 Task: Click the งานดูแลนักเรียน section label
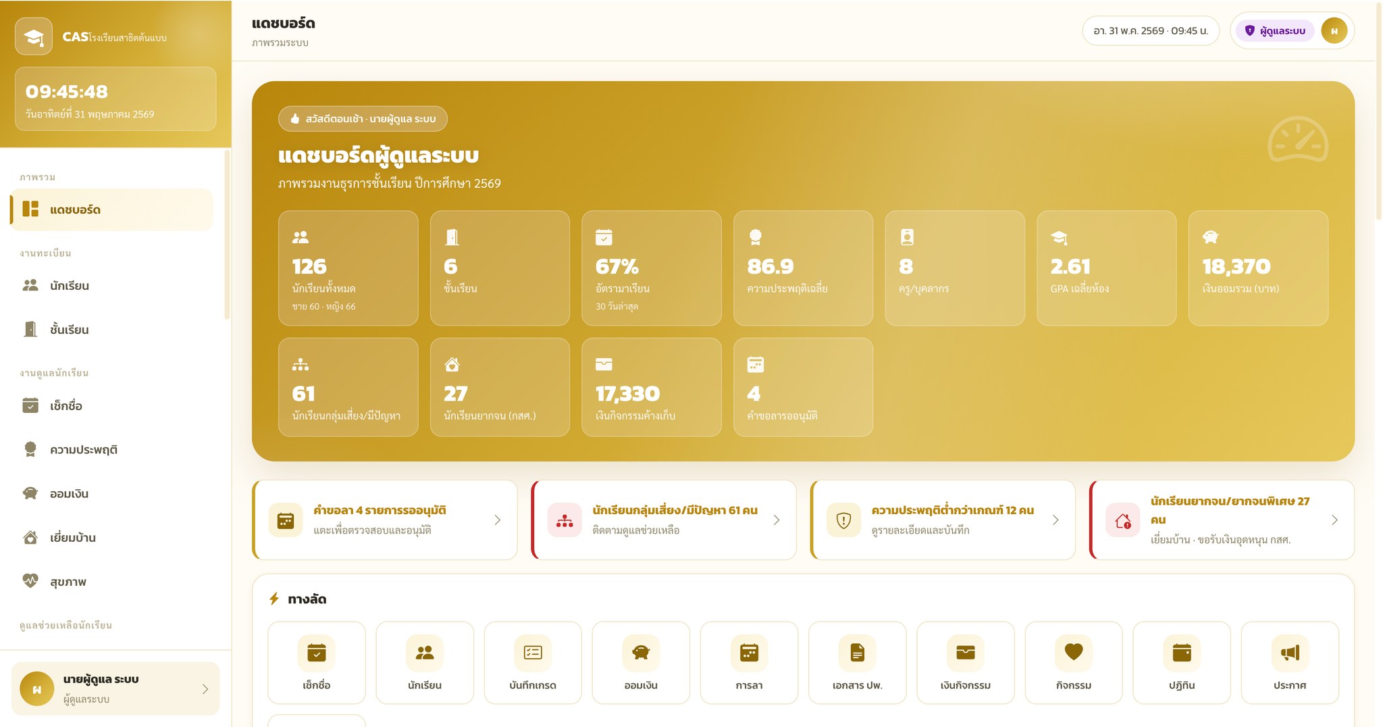[x=54, y=373]
